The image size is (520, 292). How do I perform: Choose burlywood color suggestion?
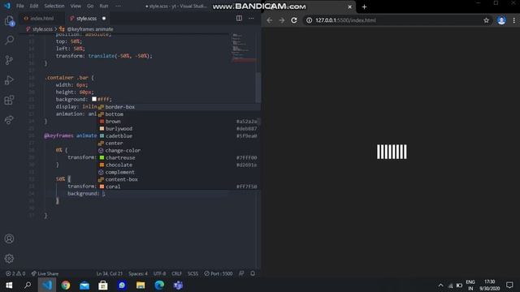tap(178, 129)
